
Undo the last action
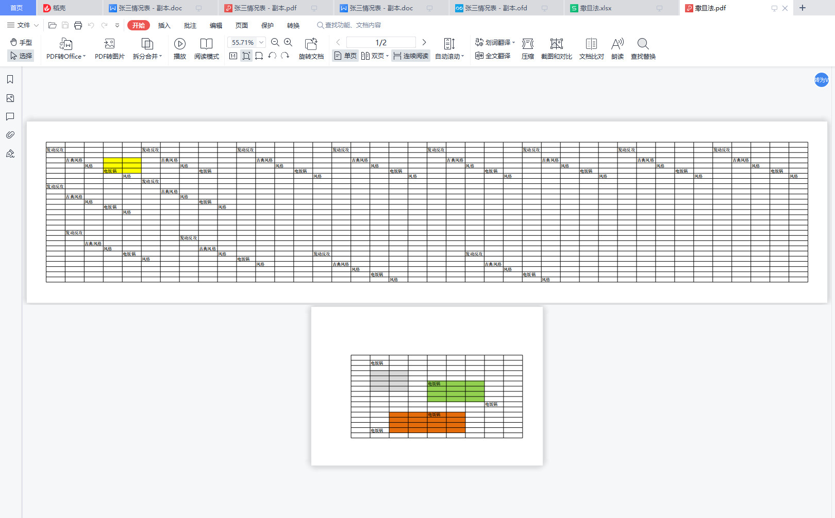[x=91, y=25]
